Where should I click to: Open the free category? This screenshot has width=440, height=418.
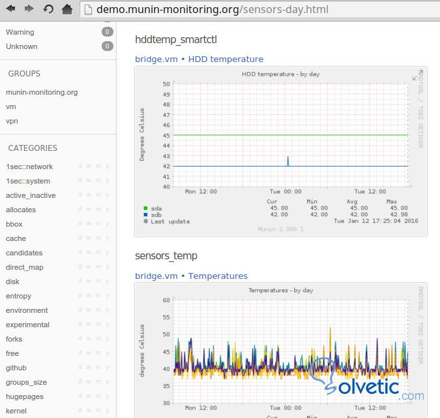pyautogui.click(x=12, y=353)
